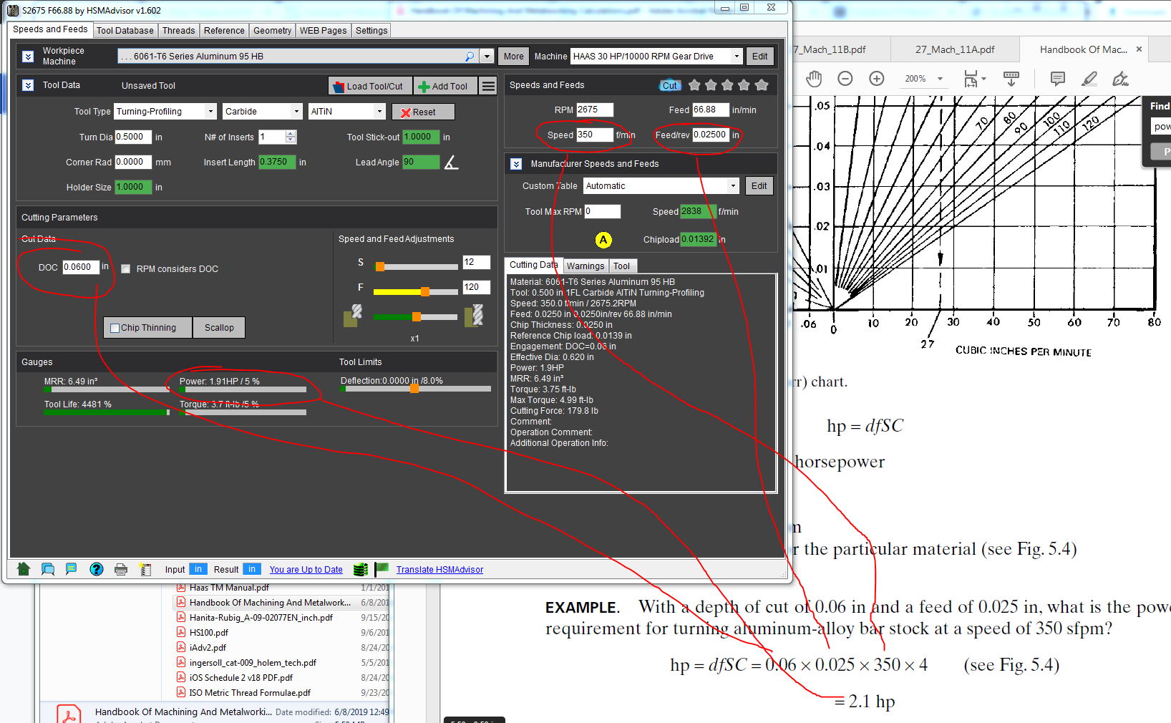Click the yellow A automatic indicator

[603, 240]
